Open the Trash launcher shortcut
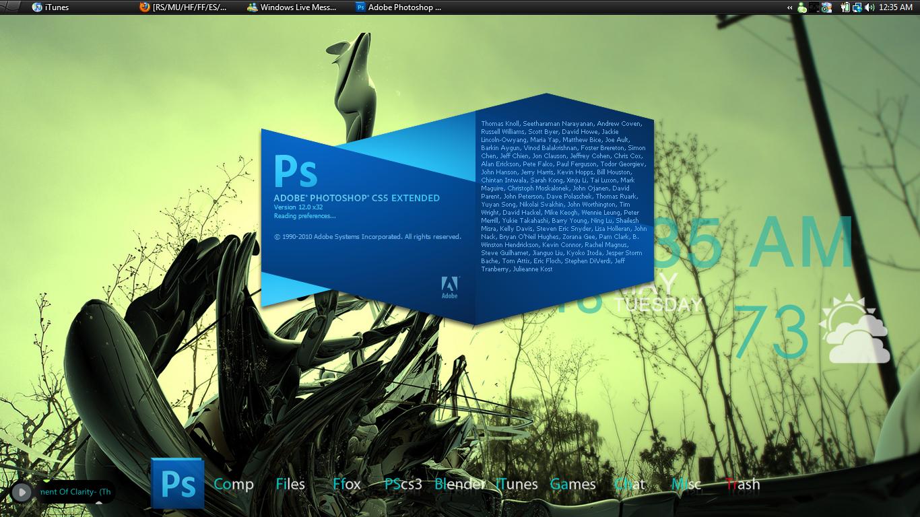Viewport: 920px width, 517px height. 742,484
